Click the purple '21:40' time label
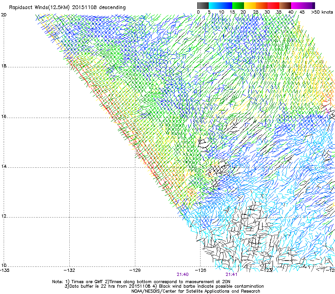335x294 pixels. coord(182,275)
